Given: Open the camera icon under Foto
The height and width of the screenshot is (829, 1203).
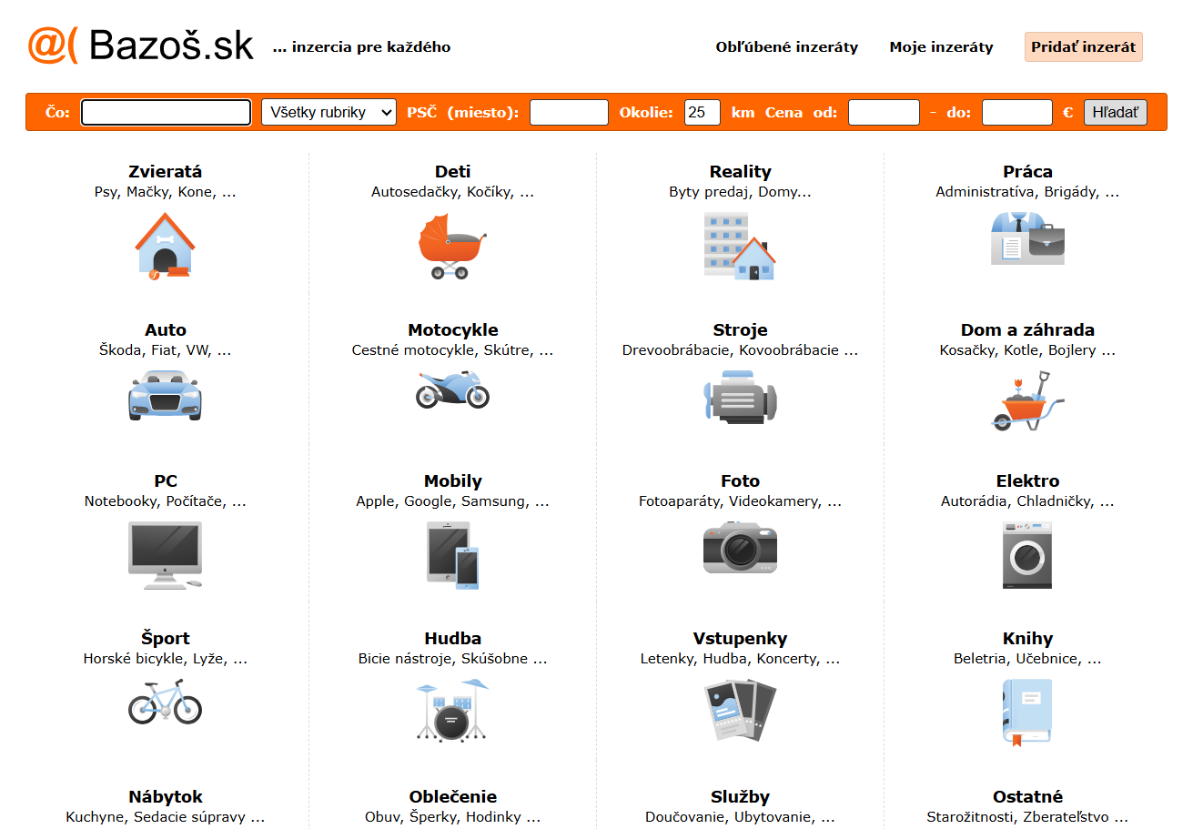Looking at the screenshot, I should (740, 548).
